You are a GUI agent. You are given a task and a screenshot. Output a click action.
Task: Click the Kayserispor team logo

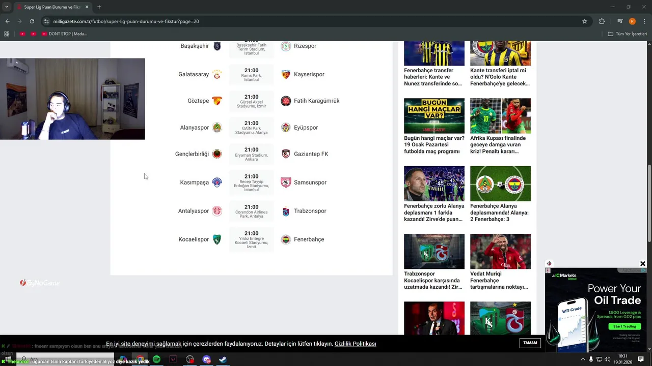[286, 74]
